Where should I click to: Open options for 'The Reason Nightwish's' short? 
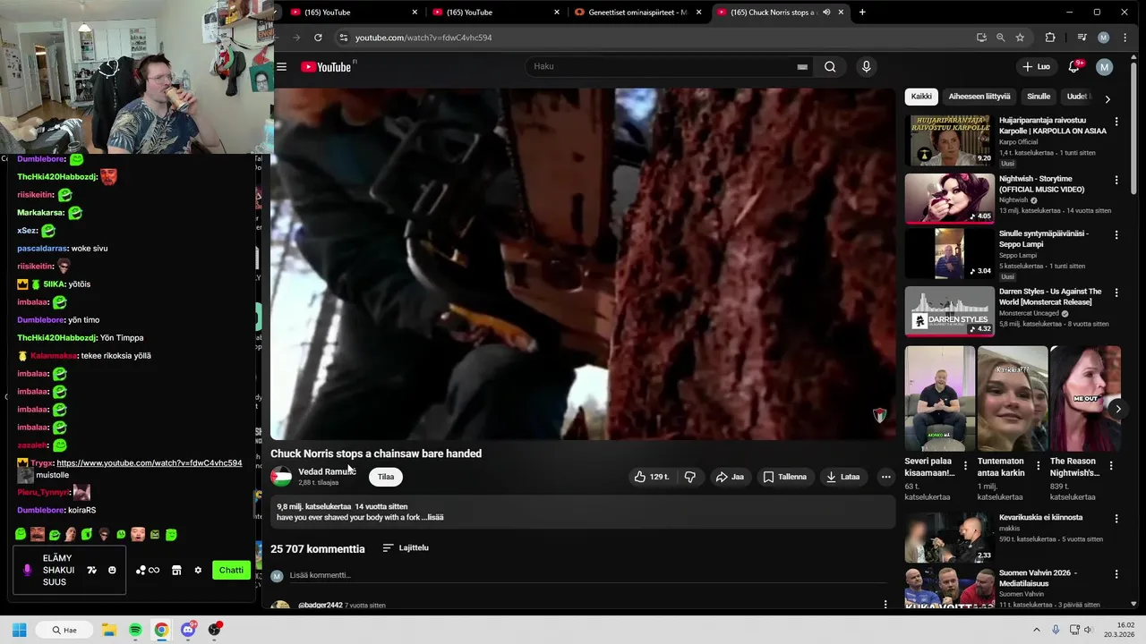tap(1110, 466)
